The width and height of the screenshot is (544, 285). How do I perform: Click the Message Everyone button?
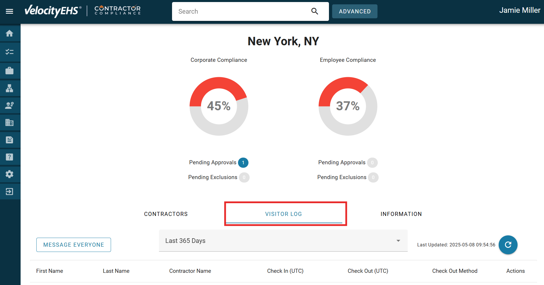tap(74, 245)
